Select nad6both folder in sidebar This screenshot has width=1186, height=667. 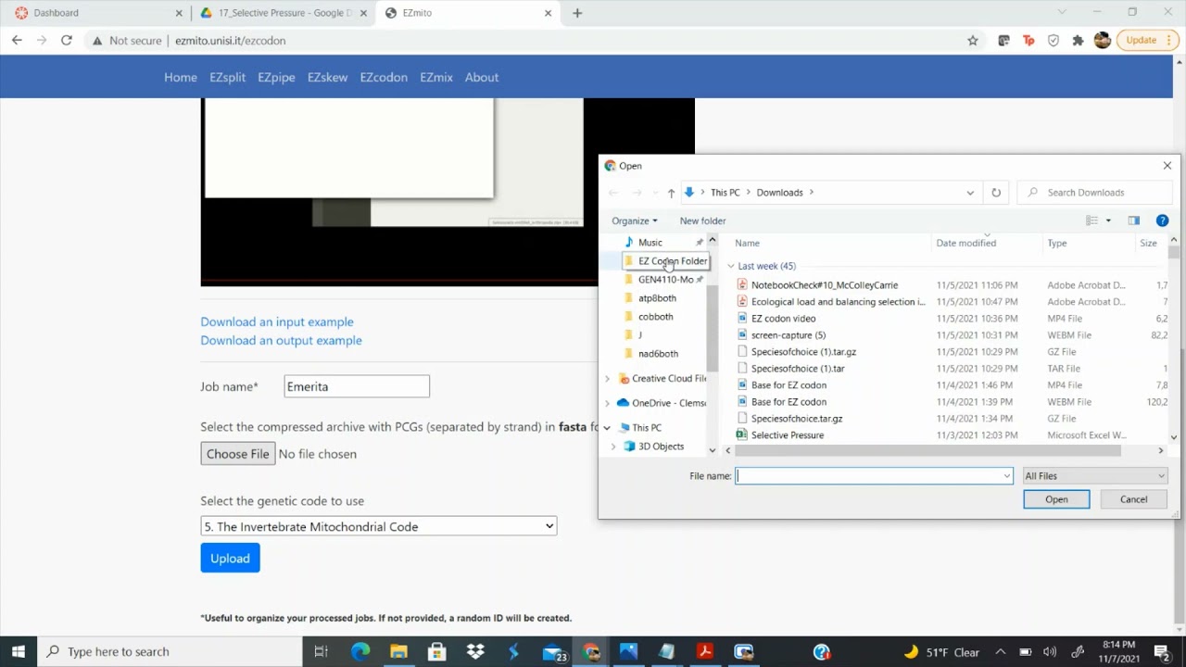[658, 354]
